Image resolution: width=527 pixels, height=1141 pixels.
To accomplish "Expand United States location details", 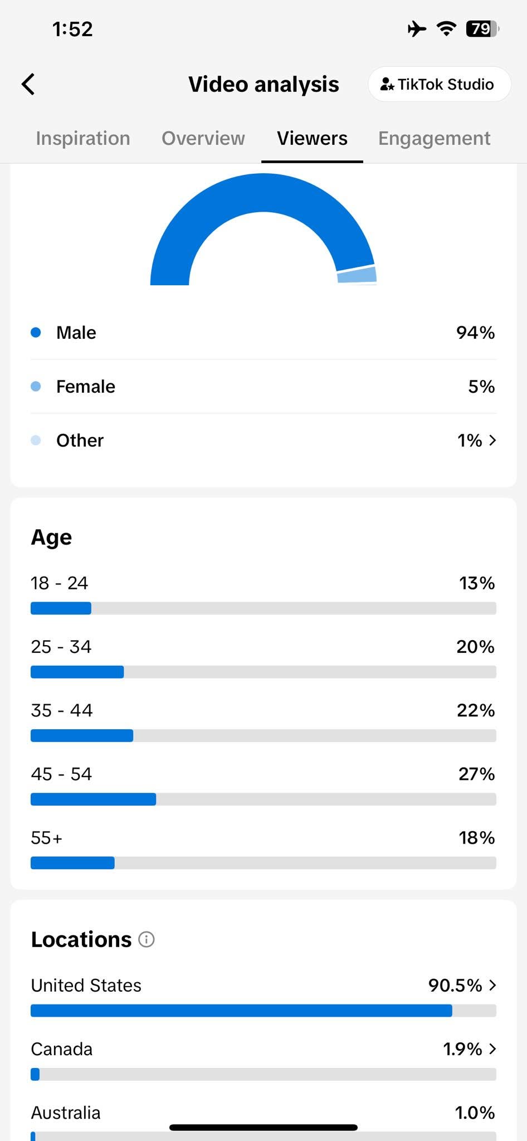I will coord(492,985).
